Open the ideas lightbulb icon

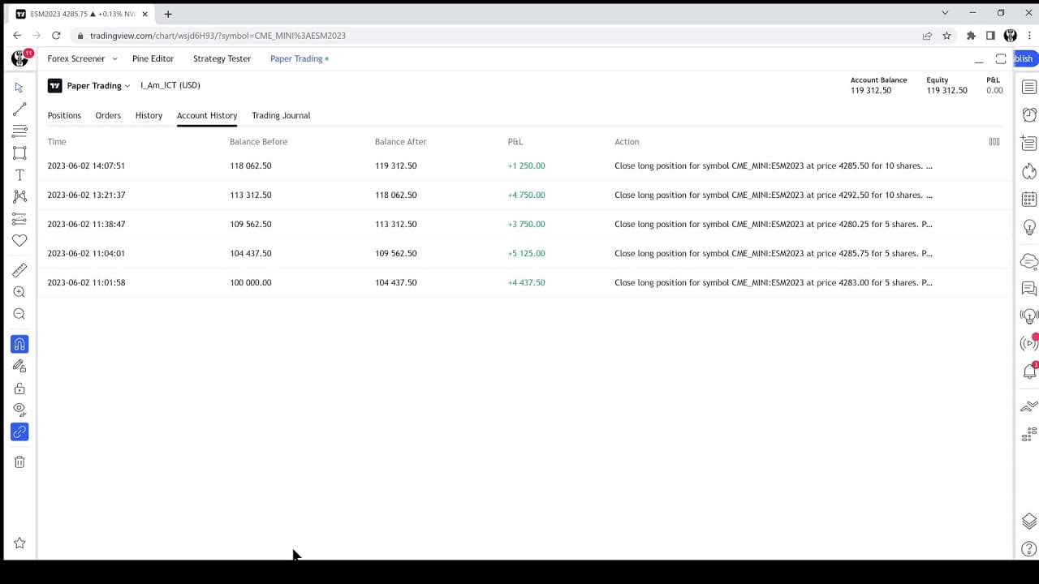point(1029,227)
